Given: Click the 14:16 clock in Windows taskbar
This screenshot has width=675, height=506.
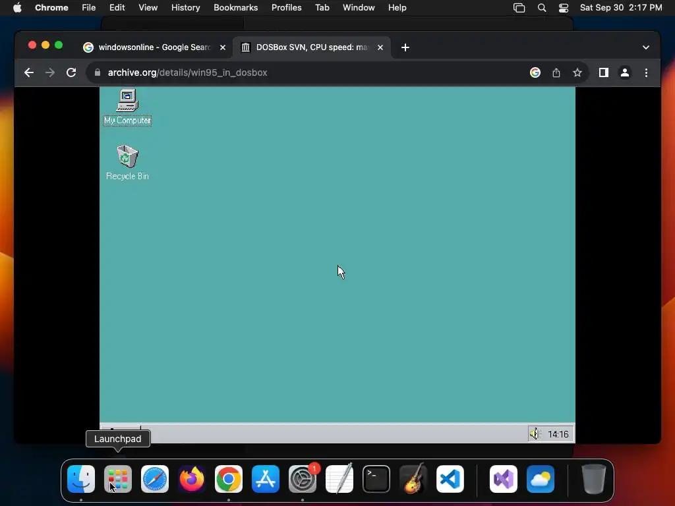Looking at the screenshot, I should [558, 434].
